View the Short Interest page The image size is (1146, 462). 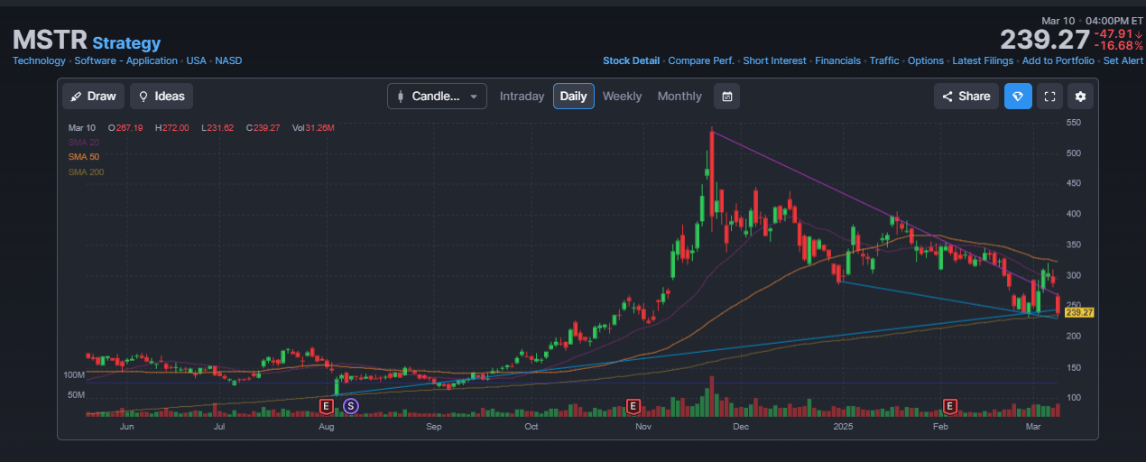click(x=774, y=60)
